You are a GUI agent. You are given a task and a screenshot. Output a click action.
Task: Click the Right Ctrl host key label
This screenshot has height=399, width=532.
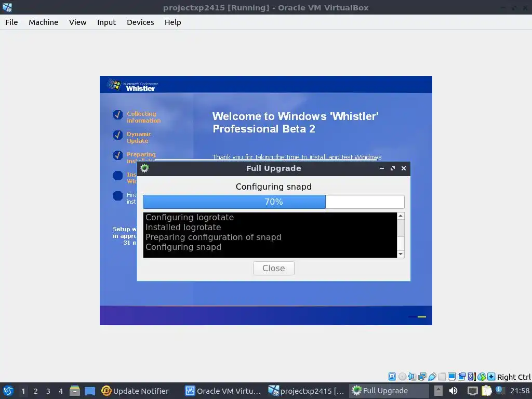click(514, 377)
